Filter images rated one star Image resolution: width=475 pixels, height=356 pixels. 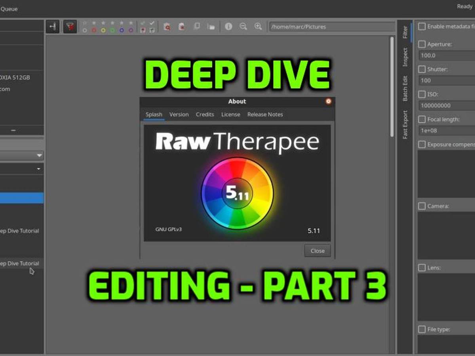click(x=94, y=23)
